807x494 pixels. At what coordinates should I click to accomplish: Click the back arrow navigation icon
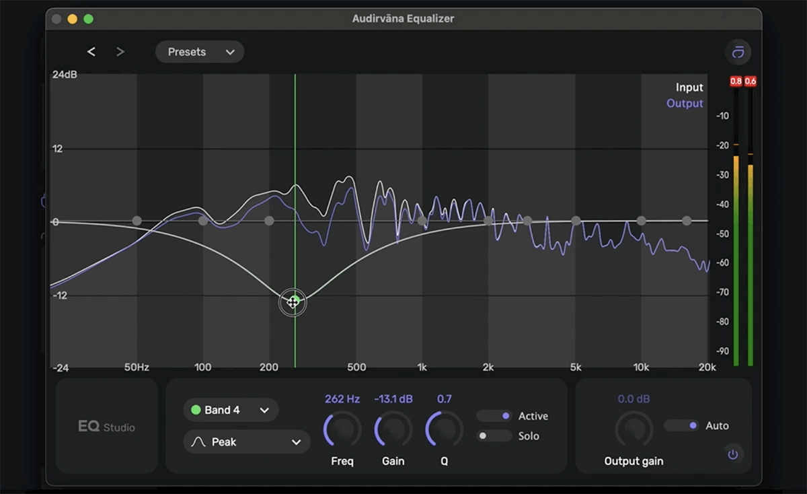click(x=91, y=52)
